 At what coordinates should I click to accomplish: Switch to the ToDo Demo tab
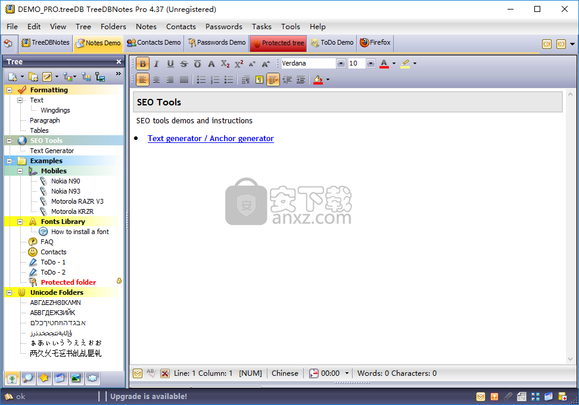tap(332, 43)
